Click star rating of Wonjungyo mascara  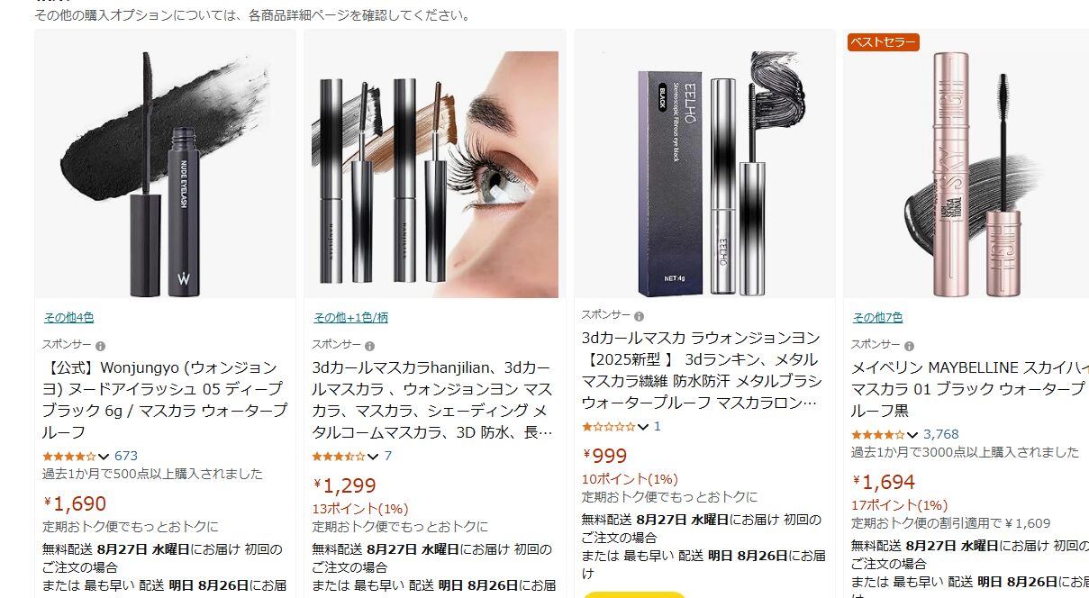tap(69, 457)
